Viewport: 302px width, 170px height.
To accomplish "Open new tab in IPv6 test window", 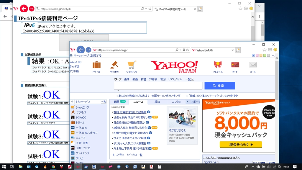I will click(200, 9).
